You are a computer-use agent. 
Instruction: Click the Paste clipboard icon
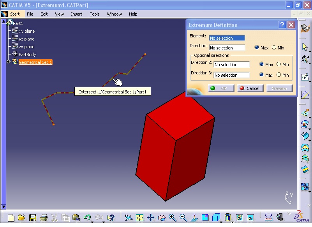click(76, 218)
